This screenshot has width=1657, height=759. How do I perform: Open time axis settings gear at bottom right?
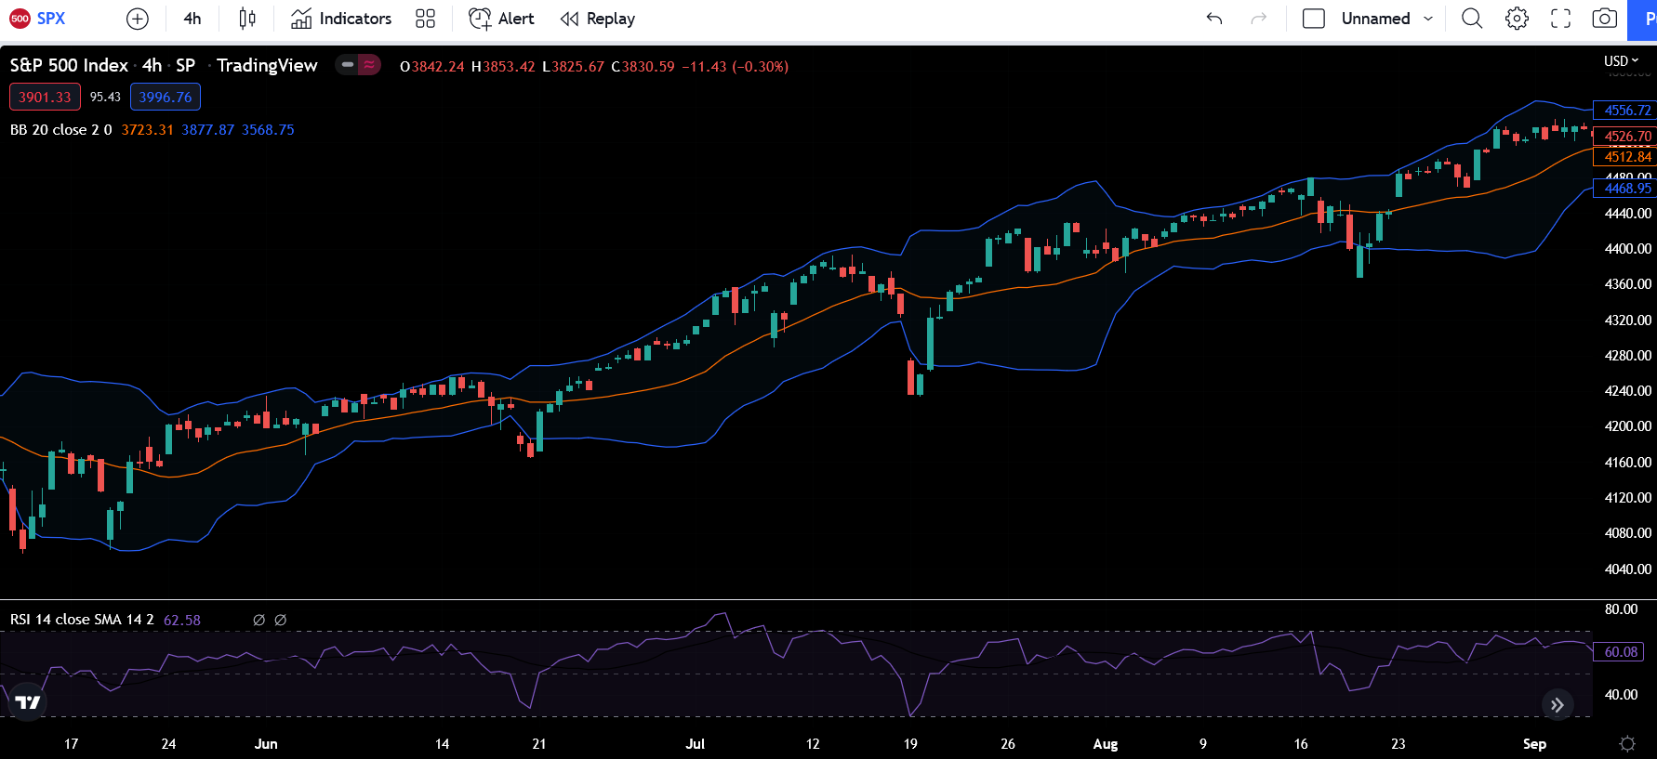[x=1627, y=743]
